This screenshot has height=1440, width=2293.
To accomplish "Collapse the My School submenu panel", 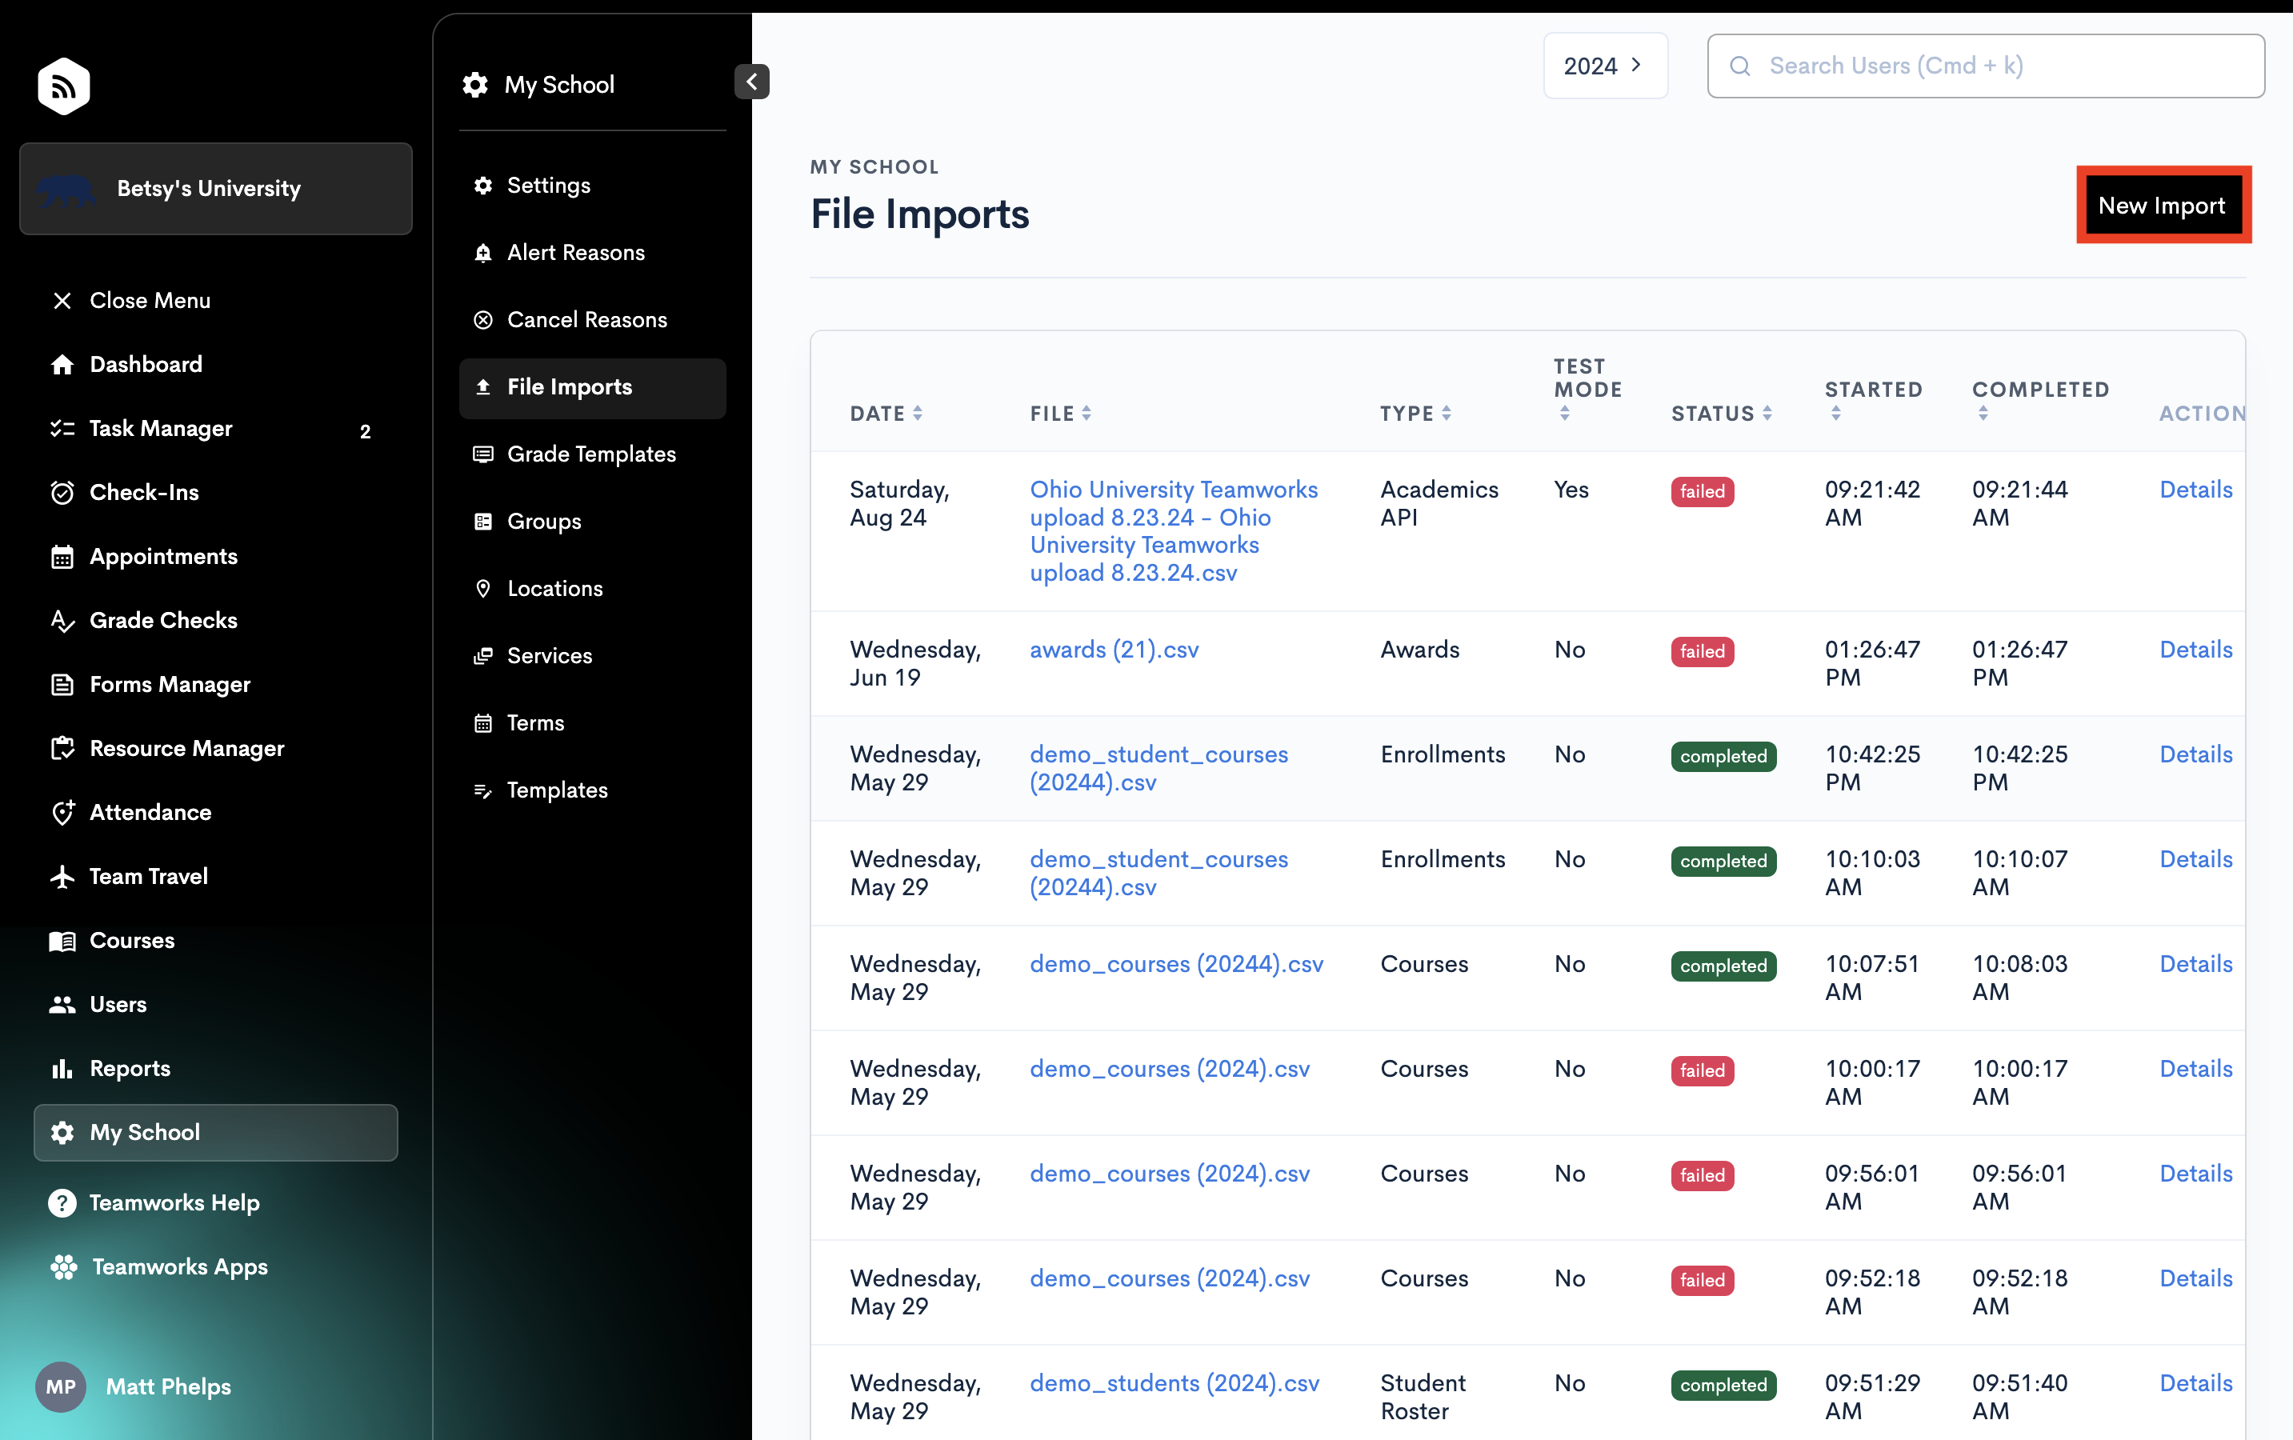I will (x=751, y=82).
